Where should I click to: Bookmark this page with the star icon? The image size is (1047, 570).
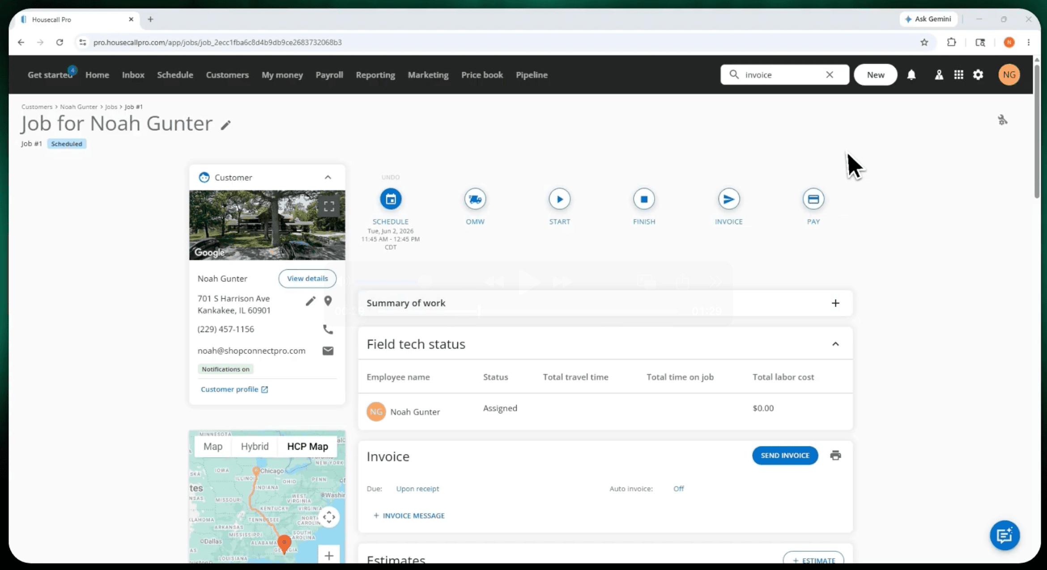coord(924,42)
